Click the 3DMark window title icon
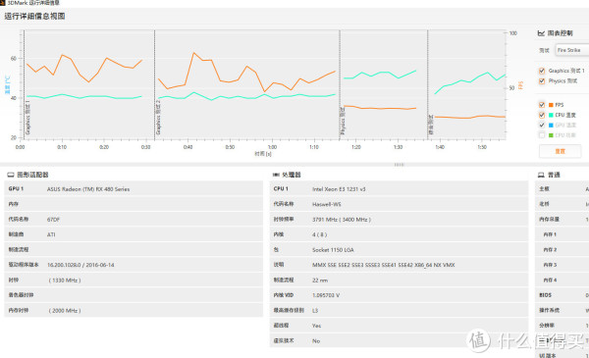 pyautogui.click(x=3, y=3)
